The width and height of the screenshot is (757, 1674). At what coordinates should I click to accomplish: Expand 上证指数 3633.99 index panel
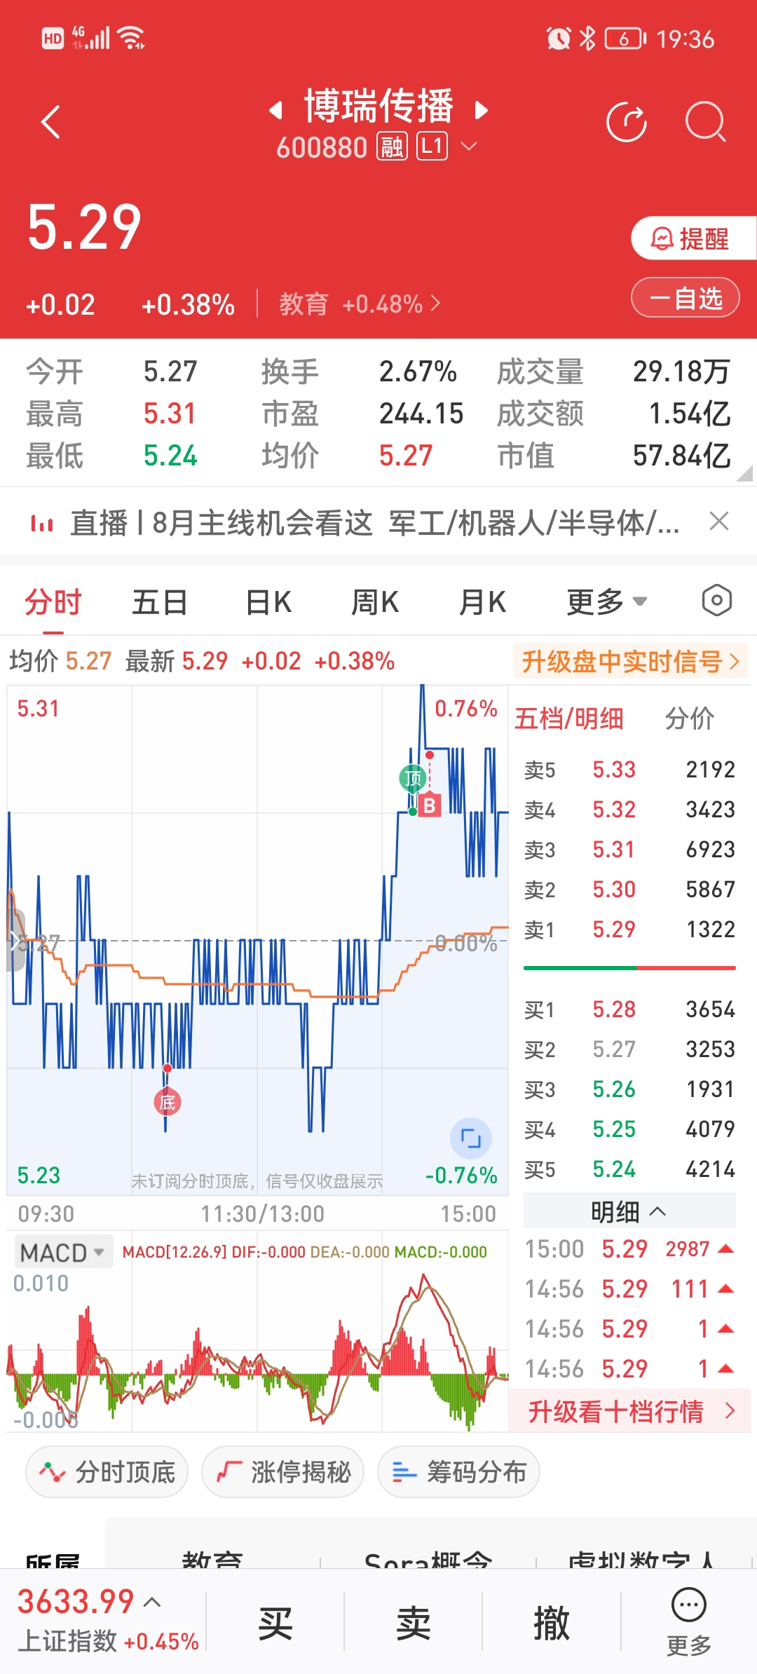pos(109,1621)
